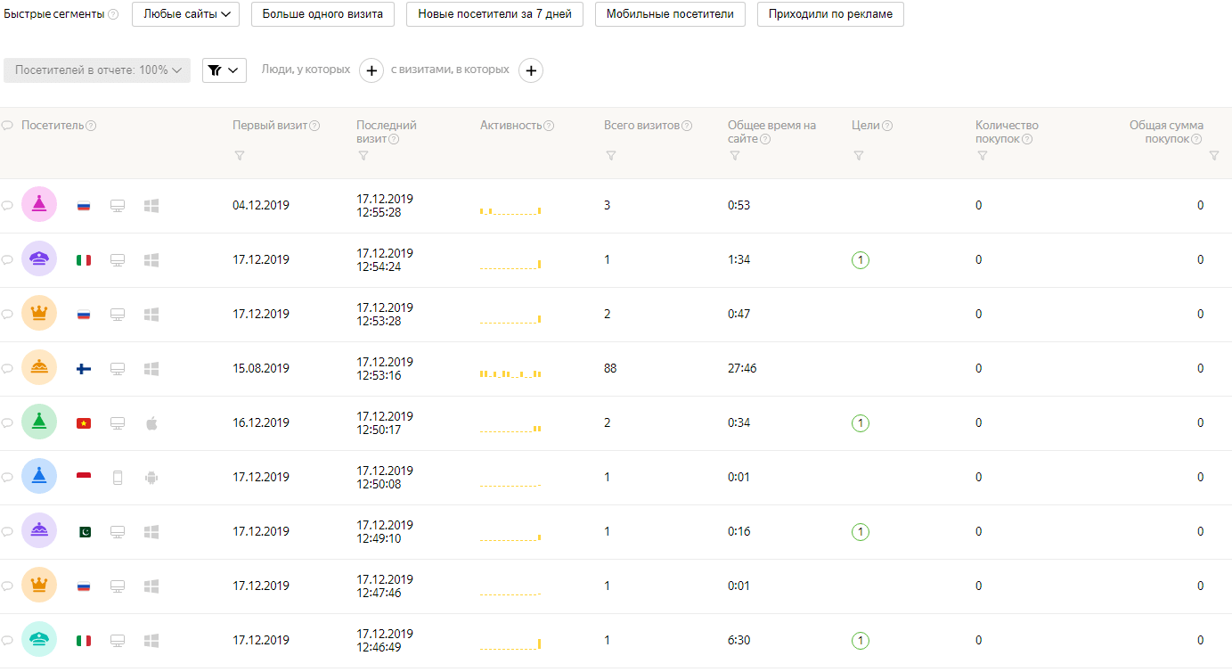Filter by Общая сумма покупок funnel

click(1214, 156)
